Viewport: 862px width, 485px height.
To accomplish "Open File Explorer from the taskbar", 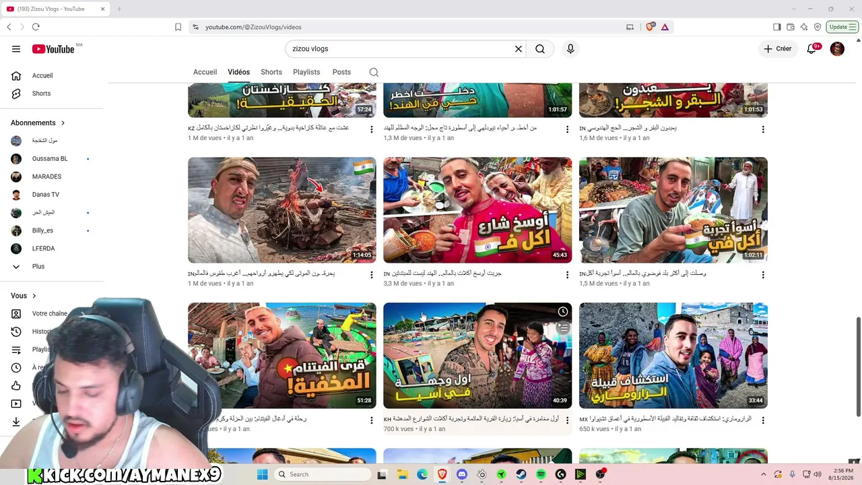I will tap(402, 474).
